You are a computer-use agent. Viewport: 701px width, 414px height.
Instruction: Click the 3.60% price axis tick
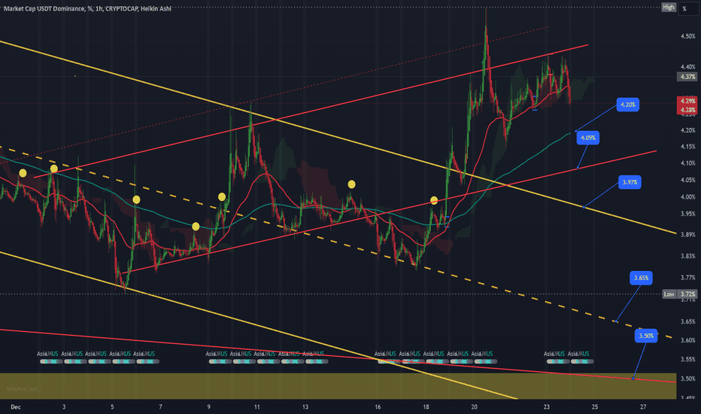pos(687,339)
